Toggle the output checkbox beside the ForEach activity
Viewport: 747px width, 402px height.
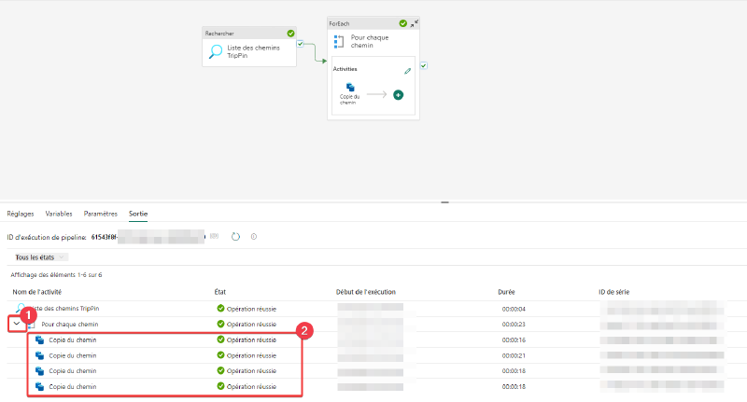(424, 65)
